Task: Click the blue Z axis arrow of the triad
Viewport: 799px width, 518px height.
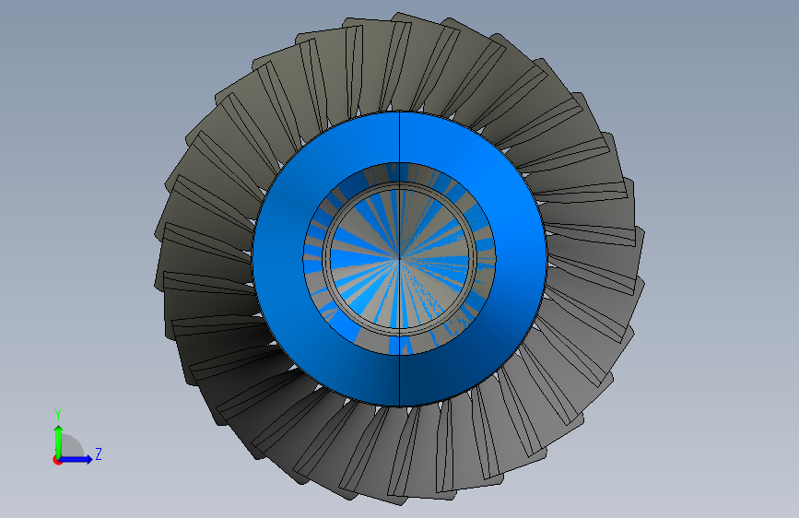Action: [76, 459]
